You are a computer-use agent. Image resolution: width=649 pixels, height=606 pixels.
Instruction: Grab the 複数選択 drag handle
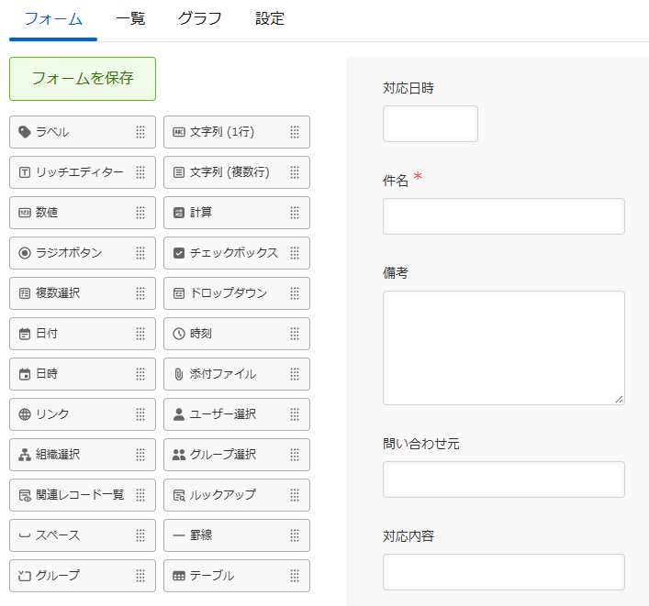[x=140, y=293]
